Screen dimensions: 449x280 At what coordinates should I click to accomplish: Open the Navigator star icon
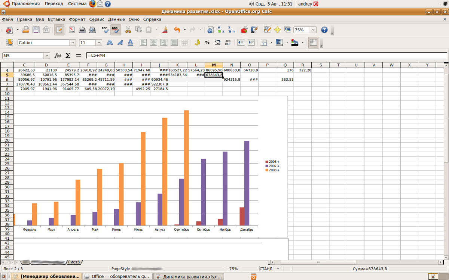tap(277, 30)
